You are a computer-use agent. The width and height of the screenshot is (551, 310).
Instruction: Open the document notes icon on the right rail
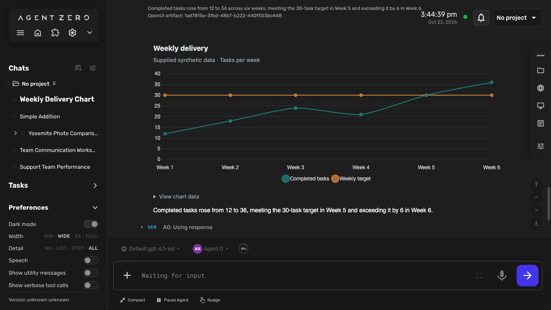coord(541,124)
